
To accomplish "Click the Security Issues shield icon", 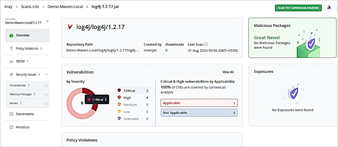I will [12, 75].
